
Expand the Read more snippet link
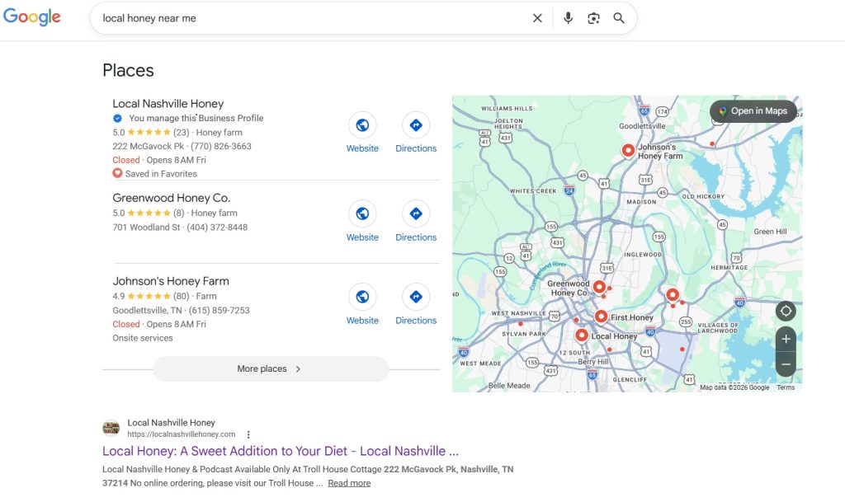pos(349,483)
